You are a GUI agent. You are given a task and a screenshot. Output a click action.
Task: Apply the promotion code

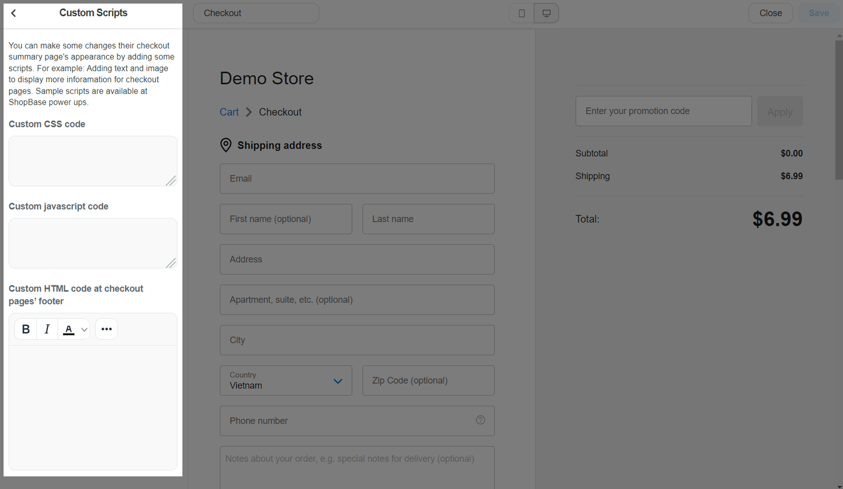[780, 112]
